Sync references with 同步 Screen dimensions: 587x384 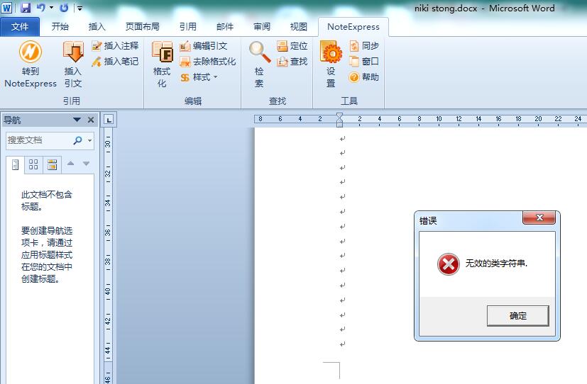click(x=364, y=46)
